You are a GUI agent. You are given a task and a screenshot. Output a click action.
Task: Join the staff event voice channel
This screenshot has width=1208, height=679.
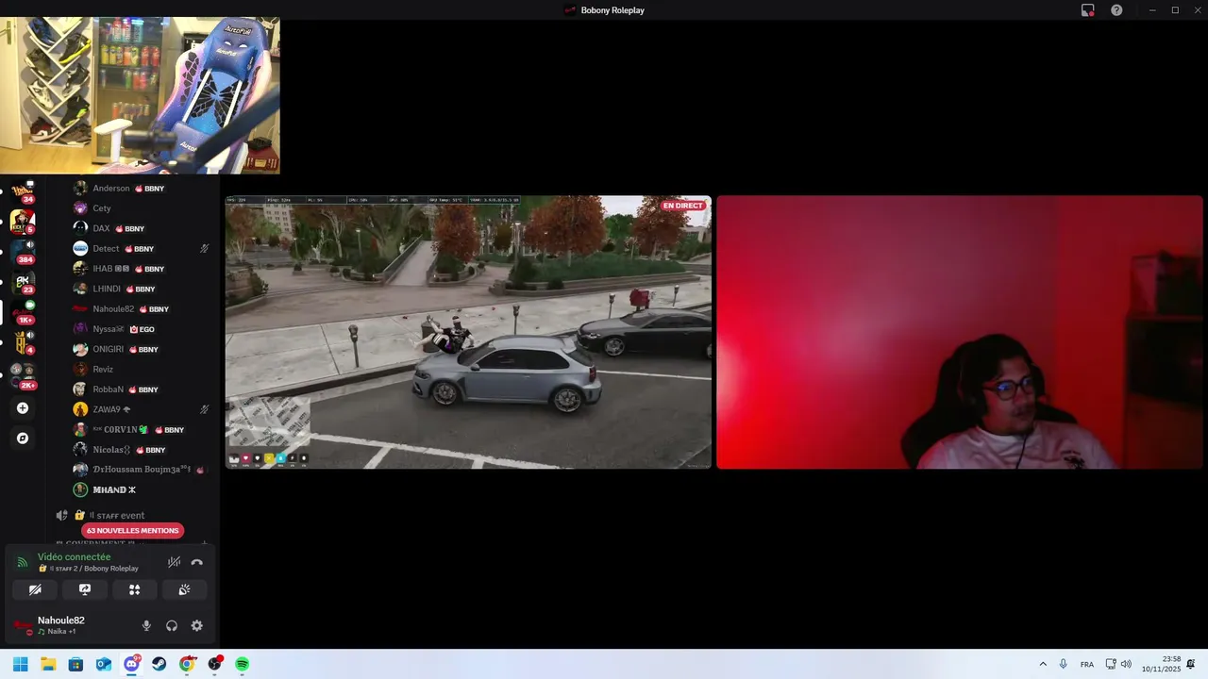[117, 515]
